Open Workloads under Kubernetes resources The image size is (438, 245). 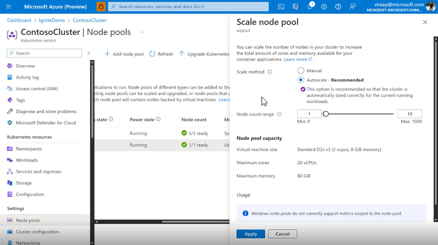27,160
